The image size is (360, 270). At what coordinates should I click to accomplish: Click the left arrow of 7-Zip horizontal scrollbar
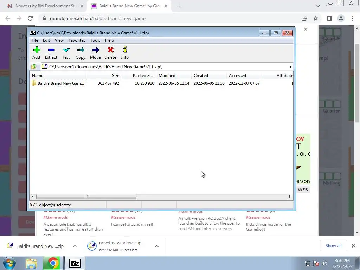pyautogui.click(x=33, y=197)
